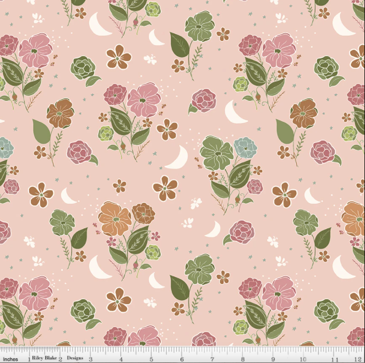365x363 pixels.
Task: Click the large green flower beside the blue flower
Action: (216, 153)
